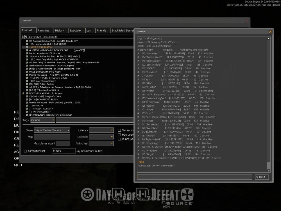Click console line 'Soundscape: Donner.MainAmbient'
The image size is (281, 211).
point(156,166)
